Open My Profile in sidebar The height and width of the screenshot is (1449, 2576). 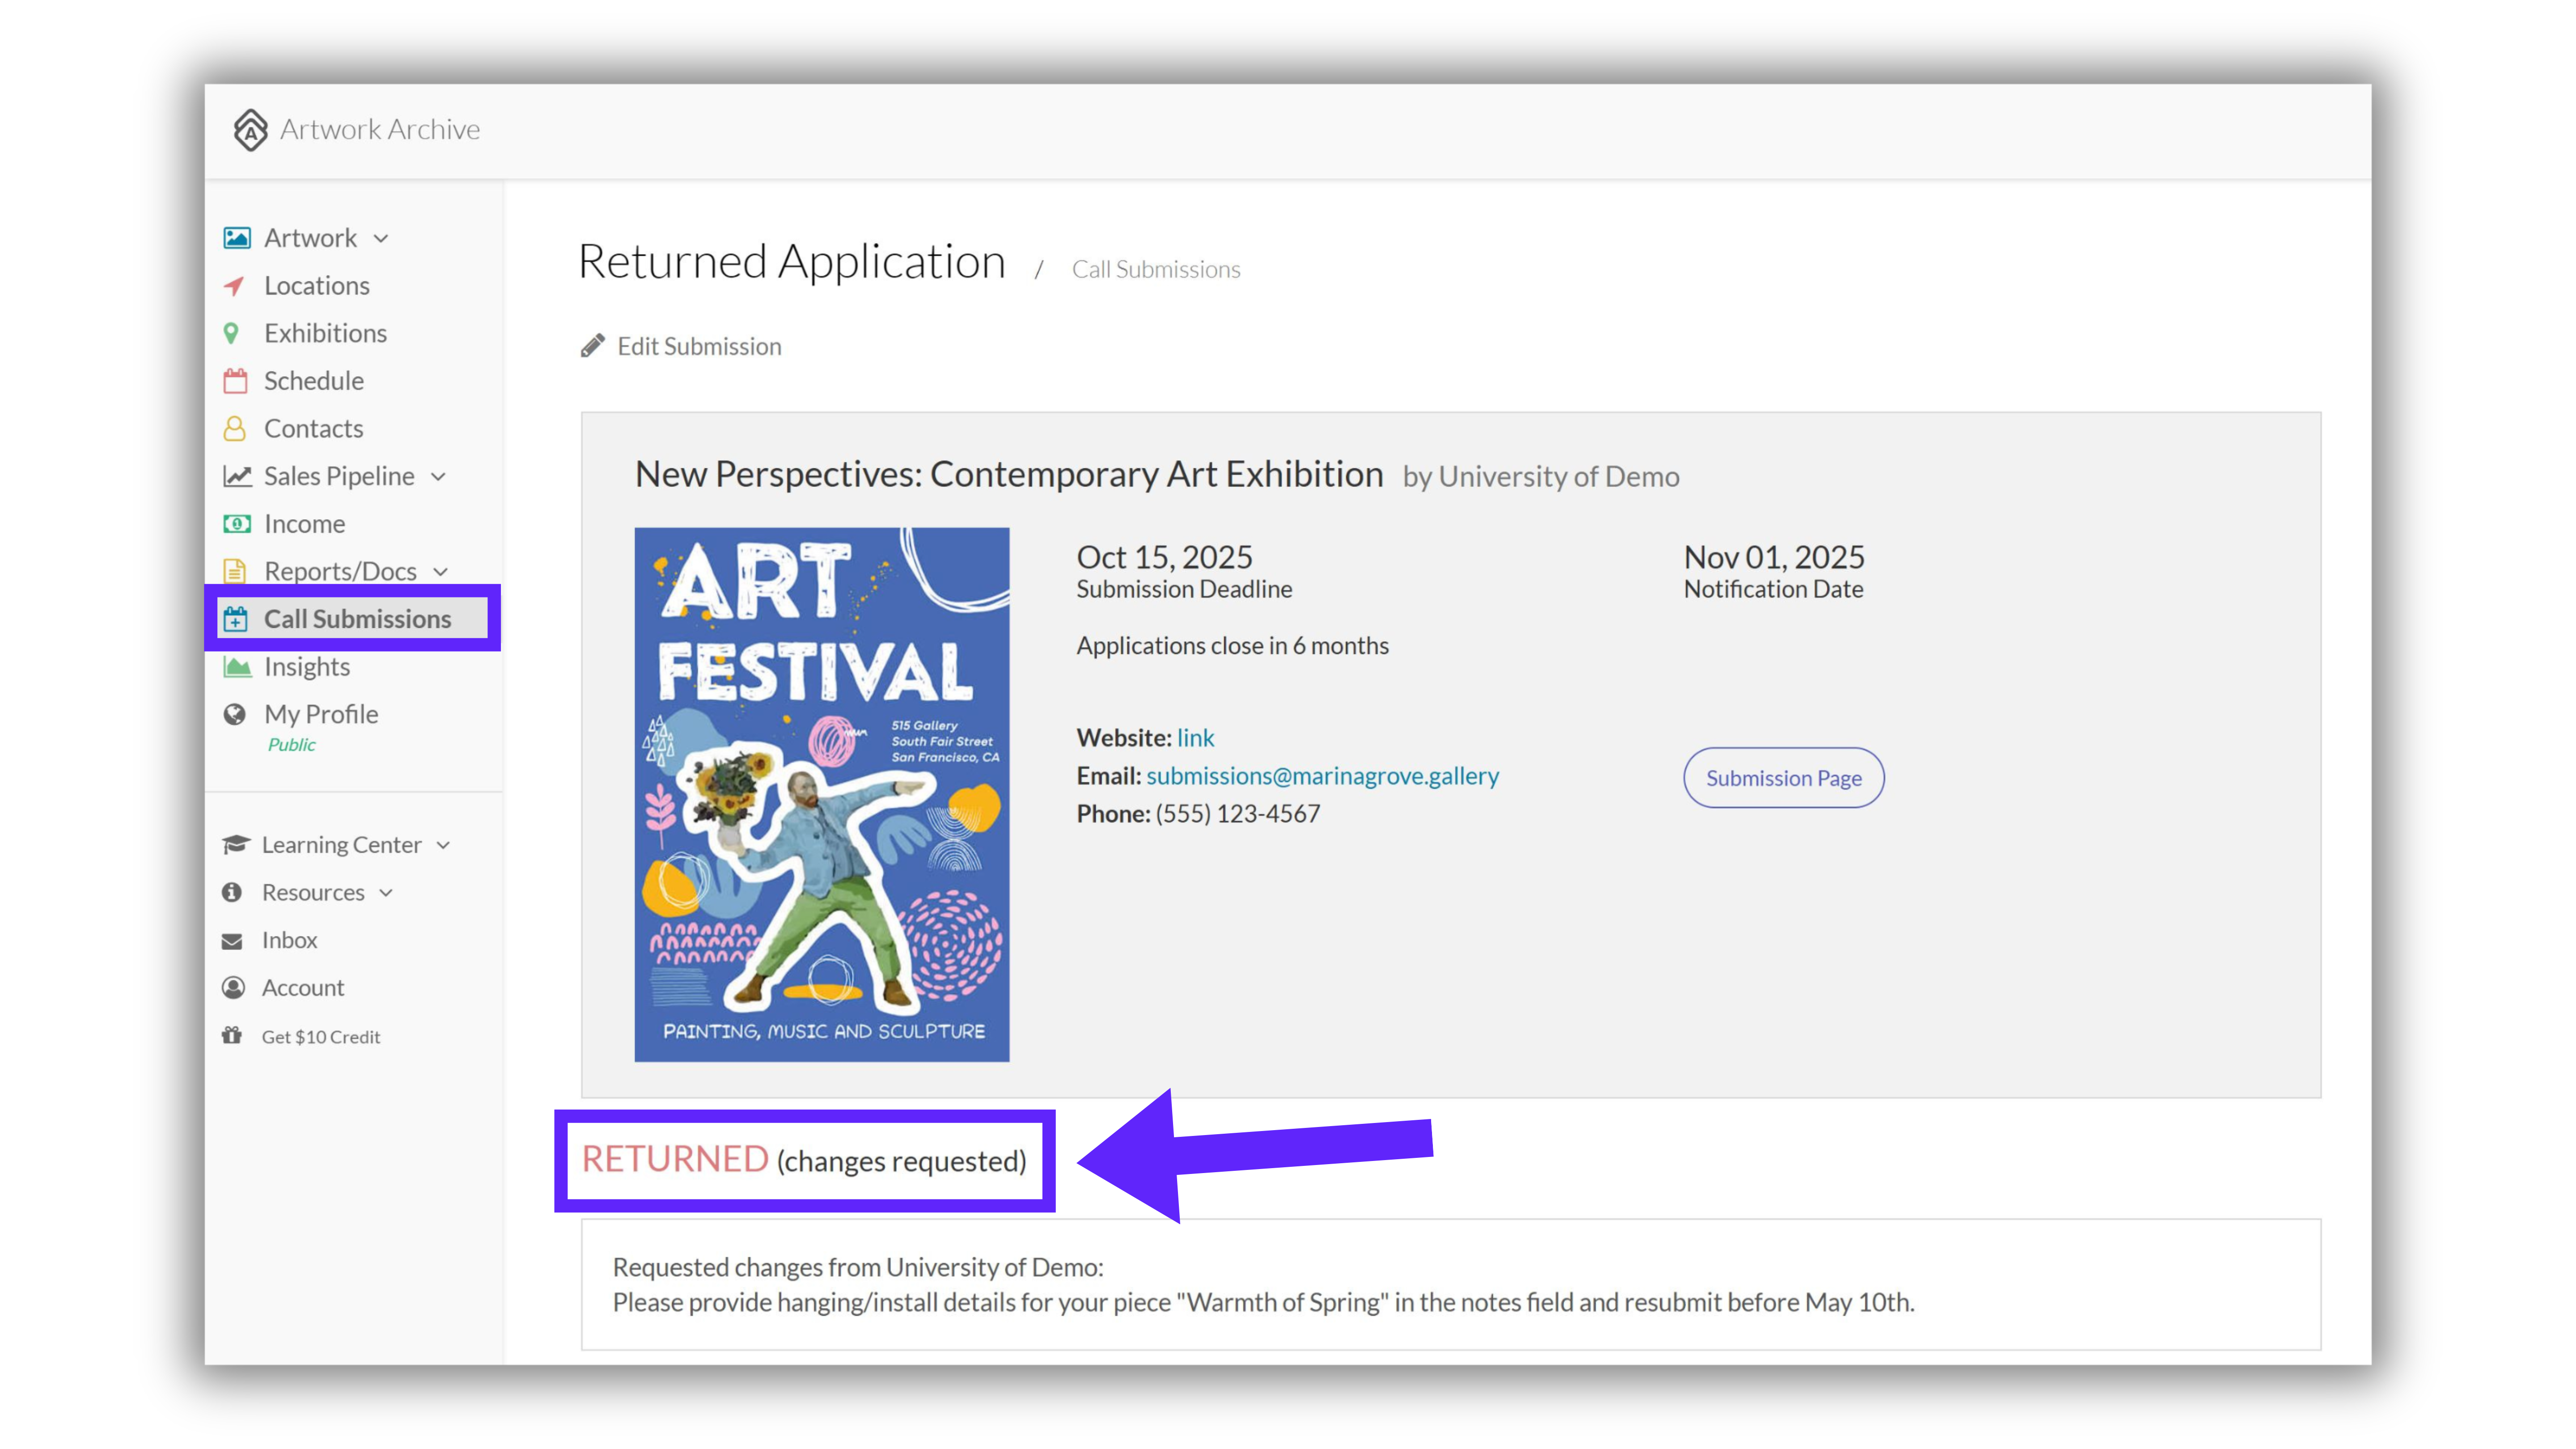coord(321,714)
